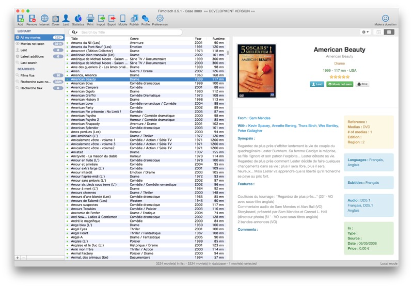The height and width of the screenshot is (287, 413).
Task: Select Last search in sidebar
Action: pos(40,62)
